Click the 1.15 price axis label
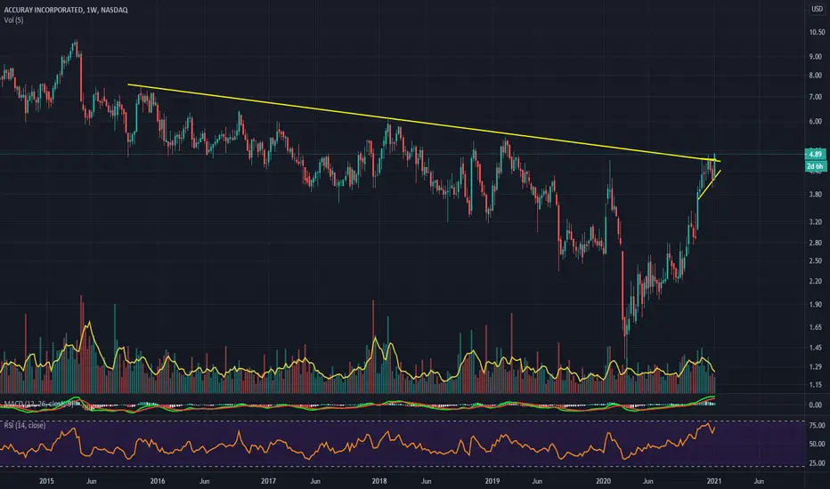The width and height of the screenshot is (830, 489). [x=816, y=385]
